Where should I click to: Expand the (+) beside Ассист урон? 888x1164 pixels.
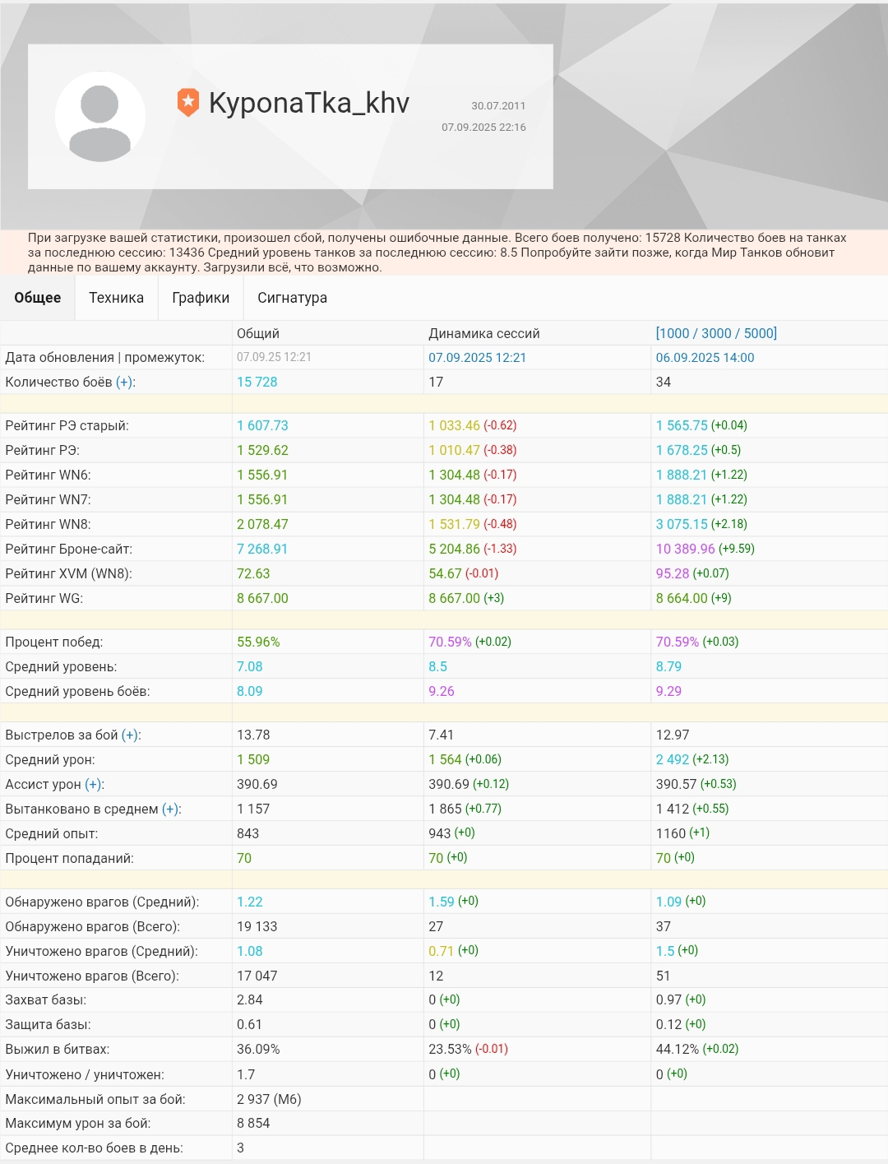(x=94, y=785)
